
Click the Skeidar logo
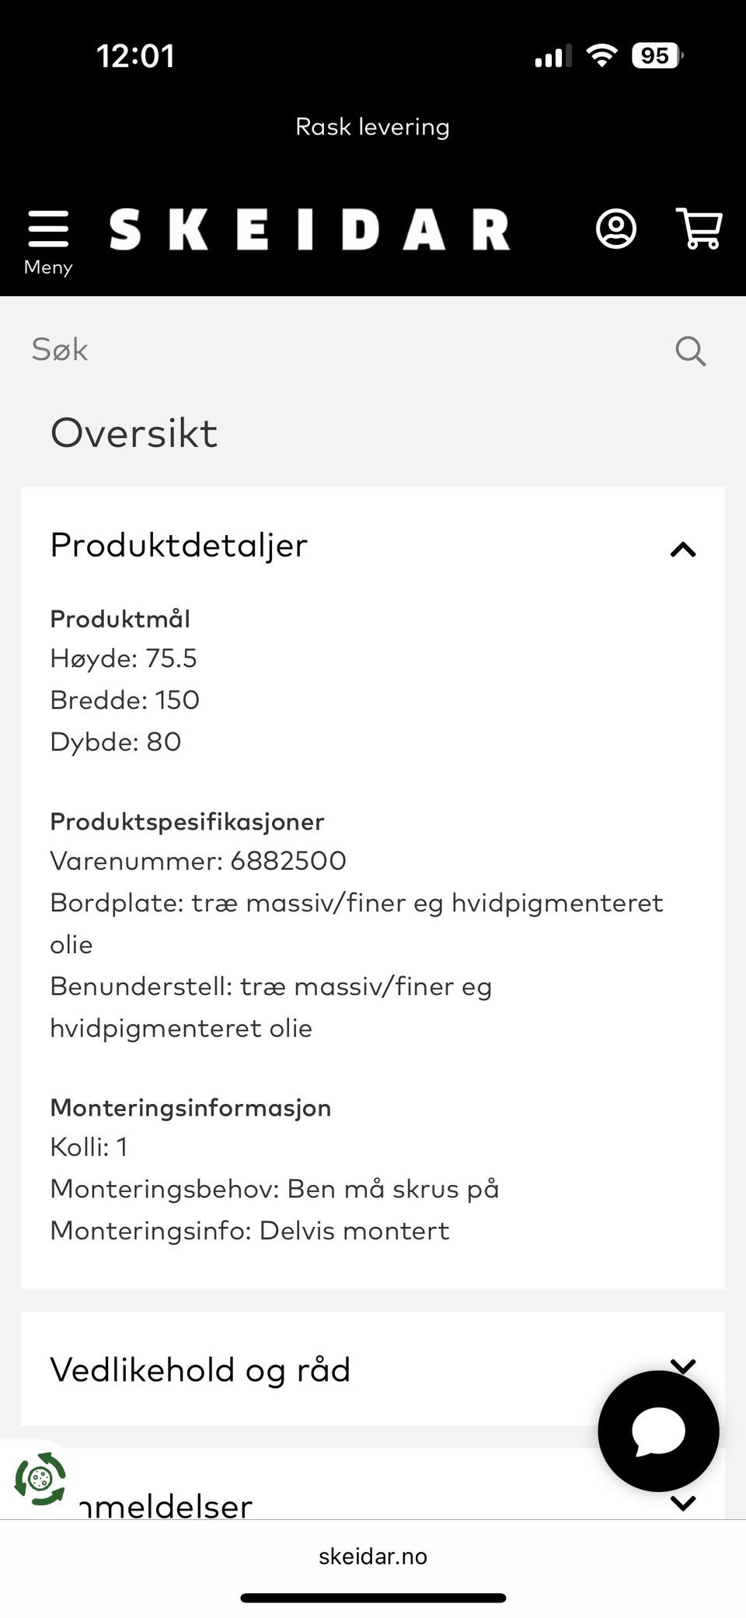(x=309, y=229)
